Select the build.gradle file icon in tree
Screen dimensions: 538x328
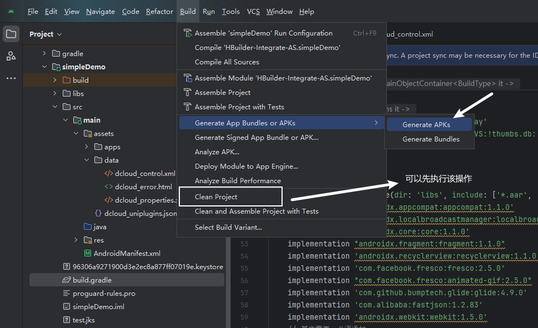tap(67, 280)
